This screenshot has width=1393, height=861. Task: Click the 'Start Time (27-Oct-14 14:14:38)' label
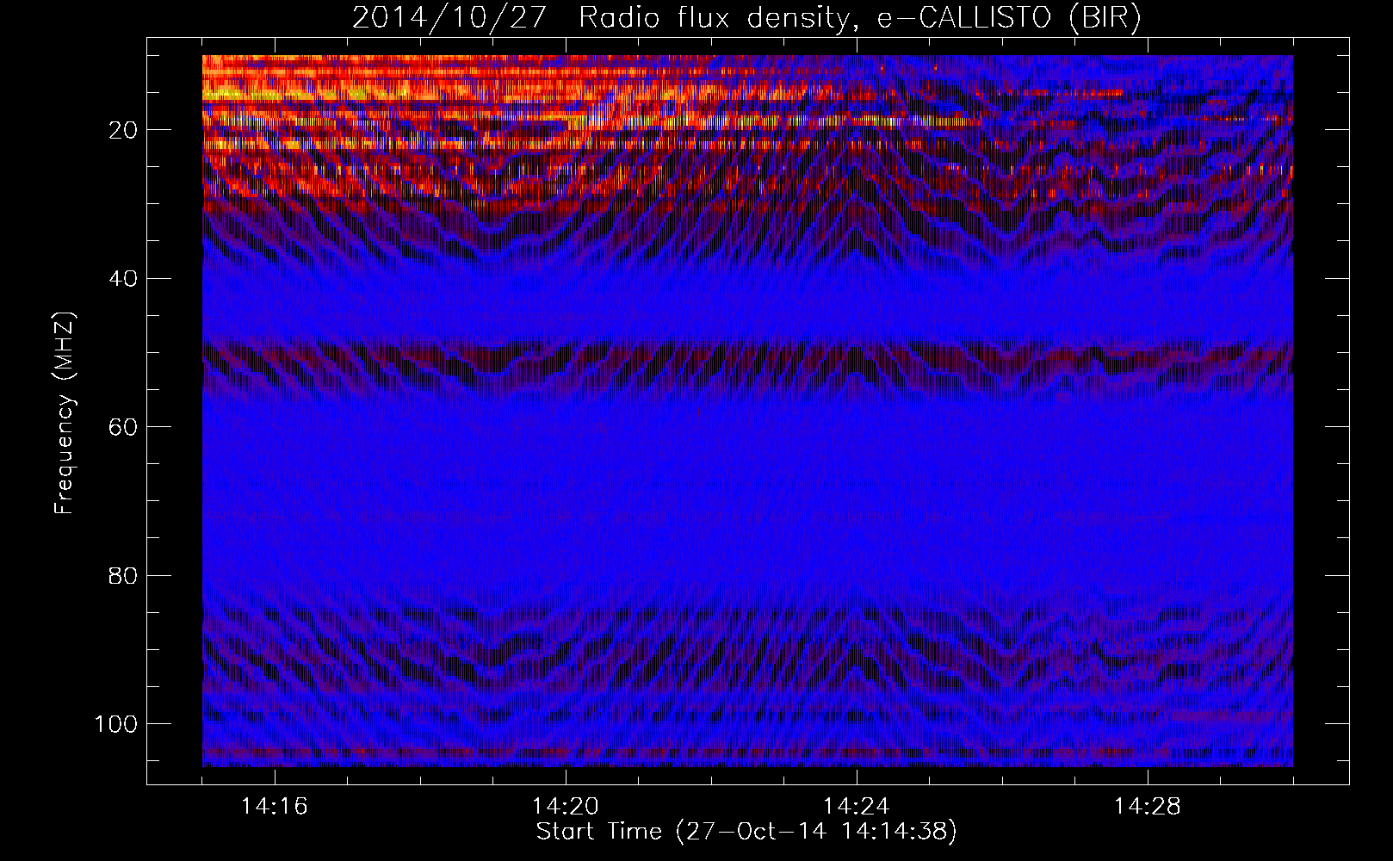(746, 832)
